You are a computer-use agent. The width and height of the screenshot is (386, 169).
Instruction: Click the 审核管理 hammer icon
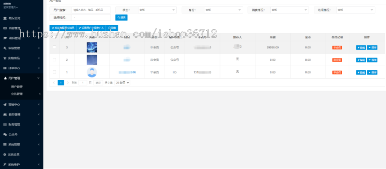pos(5,48)
